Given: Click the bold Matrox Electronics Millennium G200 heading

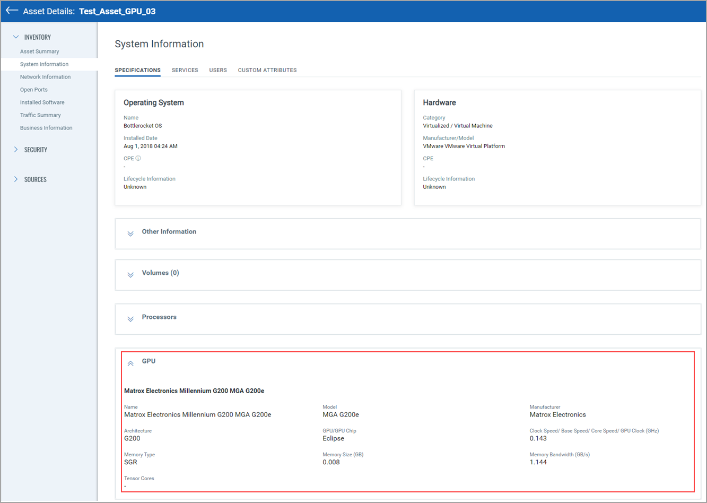Looking at the screenshot, I should coord(194,391).
